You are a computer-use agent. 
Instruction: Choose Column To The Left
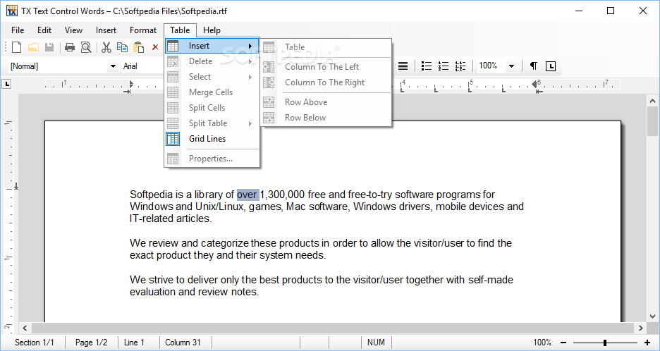326,67
